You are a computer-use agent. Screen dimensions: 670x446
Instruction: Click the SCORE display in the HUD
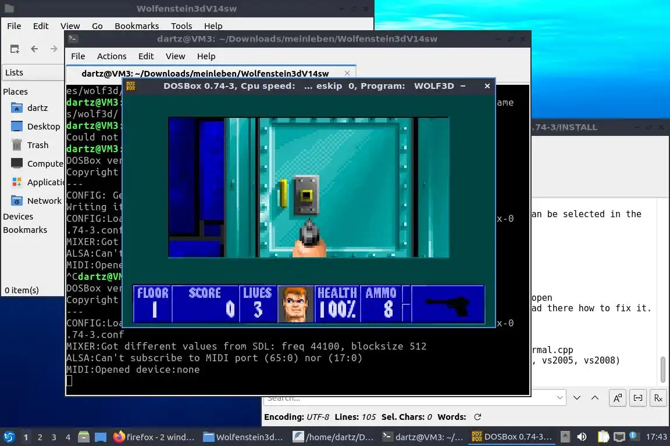[205, 304]
